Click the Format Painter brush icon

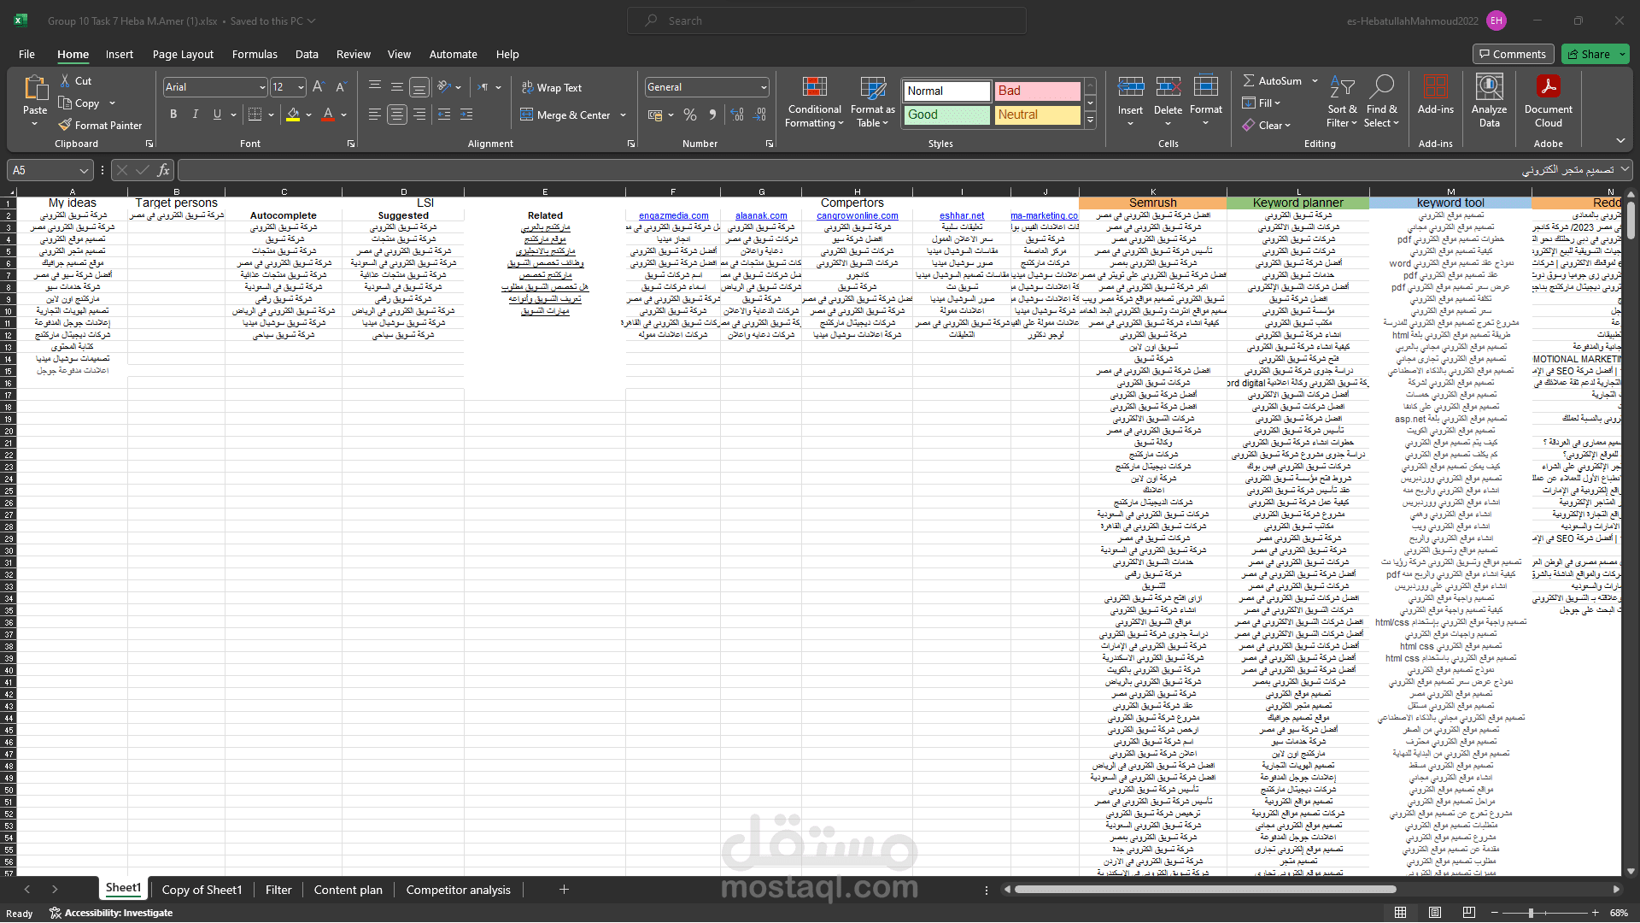point(65,126)
